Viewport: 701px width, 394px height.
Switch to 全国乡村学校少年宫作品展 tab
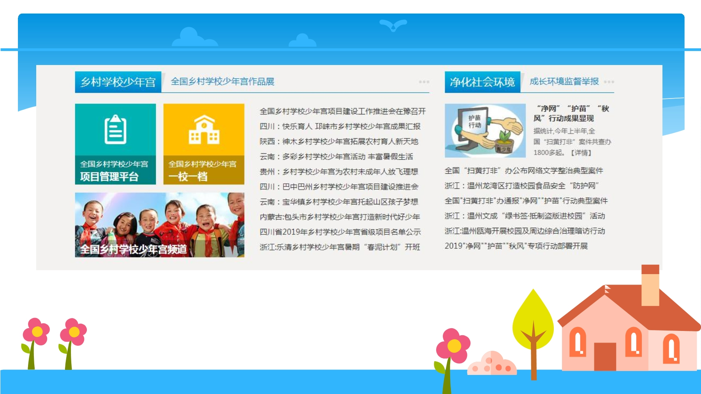pos(222,81)
